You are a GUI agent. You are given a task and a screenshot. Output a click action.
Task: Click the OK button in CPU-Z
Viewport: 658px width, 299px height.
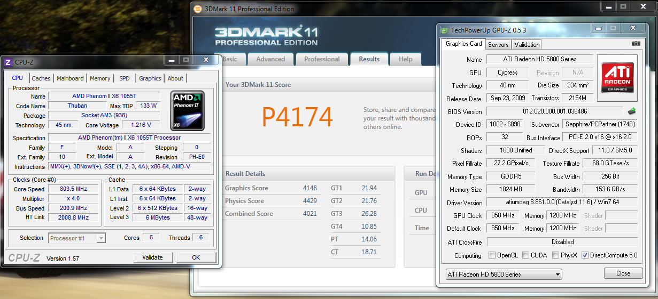(196, 257)
